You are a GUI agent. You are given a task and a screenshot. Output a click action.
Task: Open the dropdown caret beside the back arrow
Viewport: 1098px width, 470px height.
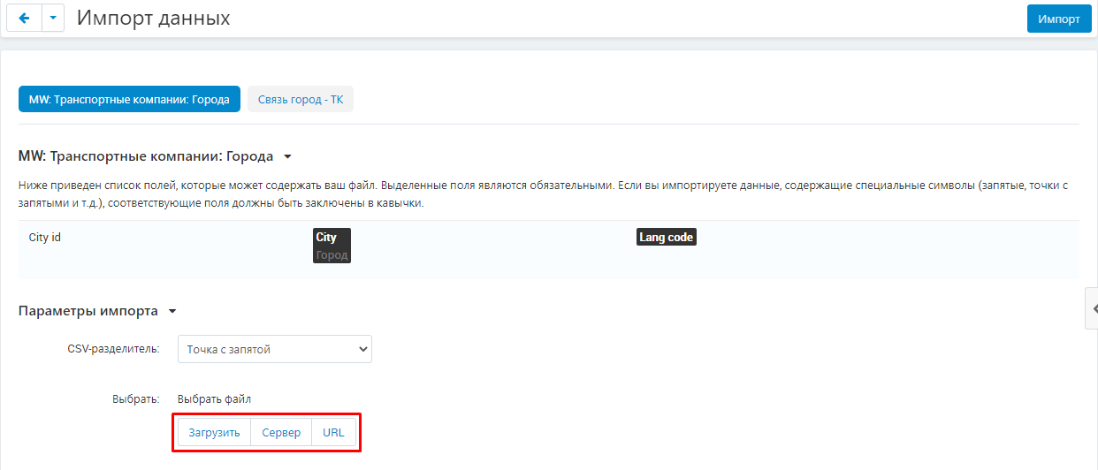click(x=53, y=19)
